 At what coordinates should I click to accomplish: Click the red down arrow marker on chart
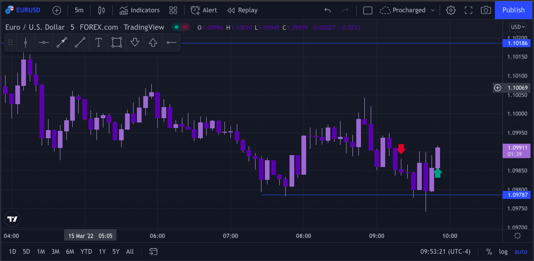click(402, 149)
